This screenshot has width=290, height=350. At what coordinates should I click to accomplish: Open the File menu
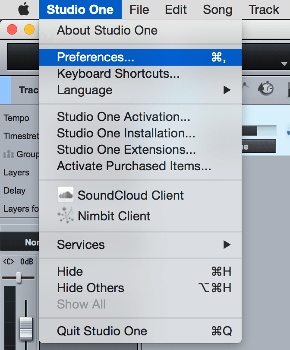139,9
